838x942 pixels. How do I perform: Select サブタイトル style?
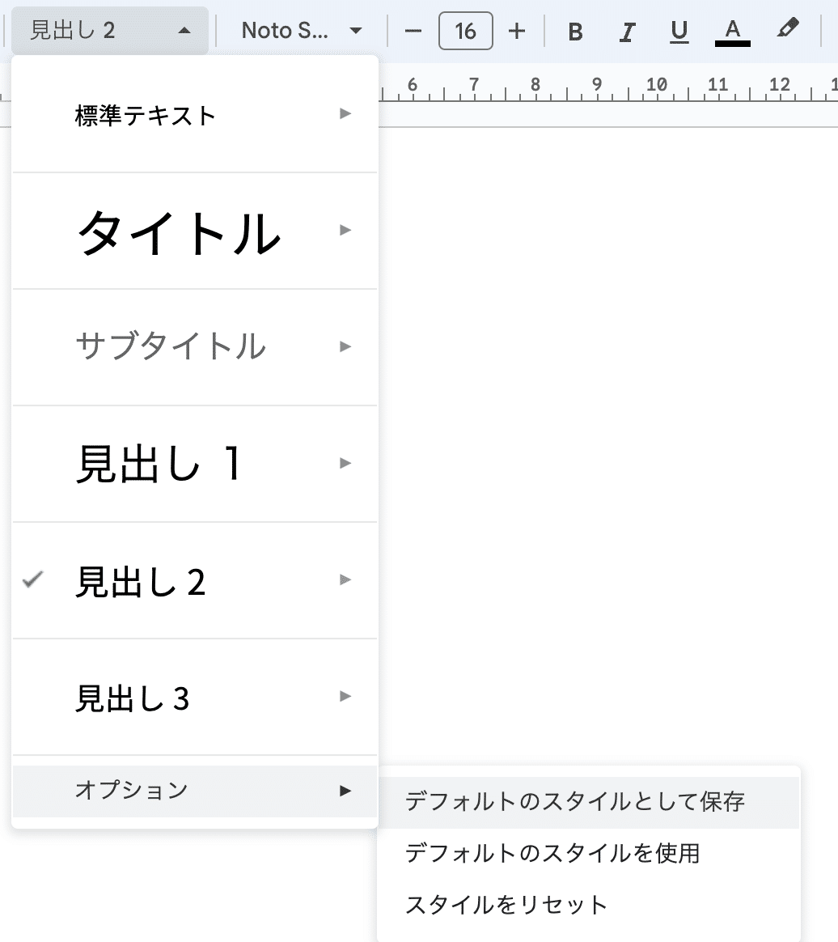point(194,347)
